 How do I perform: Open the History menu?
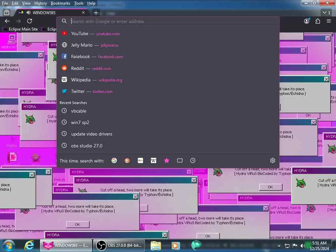(40, 3)
